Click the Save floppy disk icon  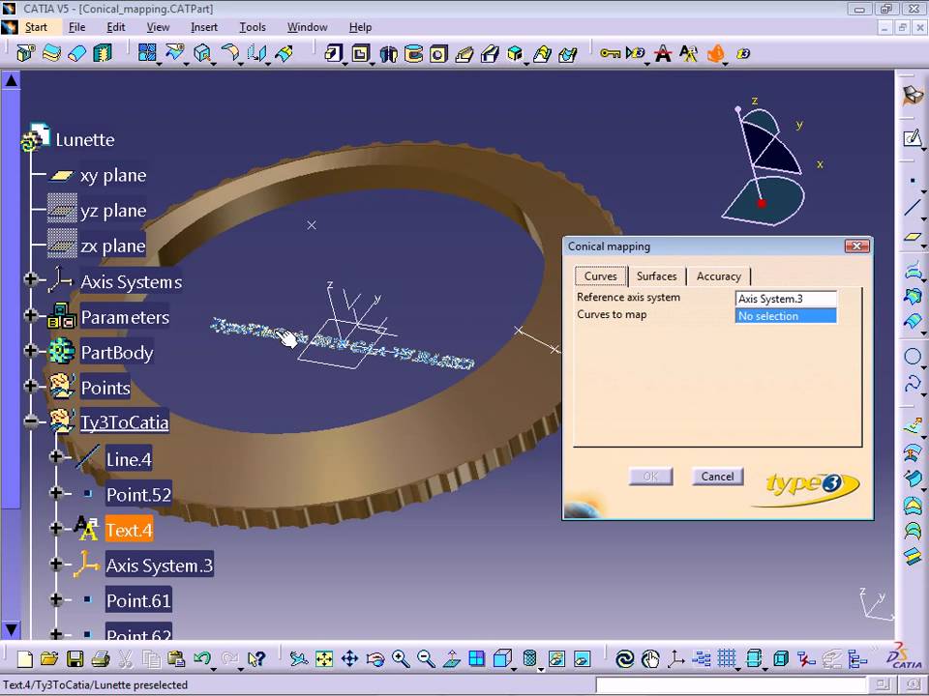click(75, 658)
